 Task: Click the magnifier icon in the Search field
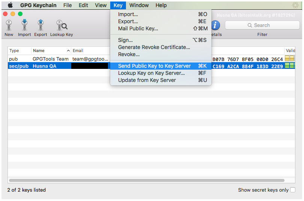pyautogui.click(x=250, y=25)
